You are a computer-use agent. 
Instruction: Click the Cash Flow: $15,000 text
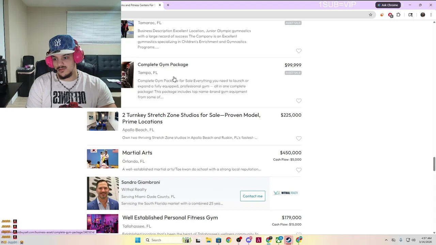(x=286, y=225)
